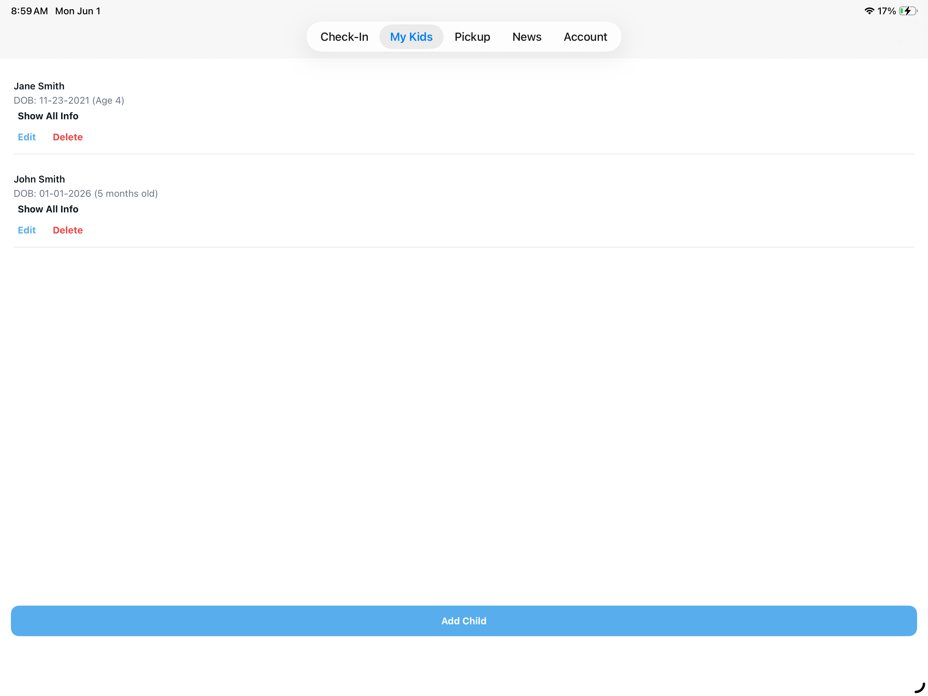Open the Account tab

(x=585, y=37)
